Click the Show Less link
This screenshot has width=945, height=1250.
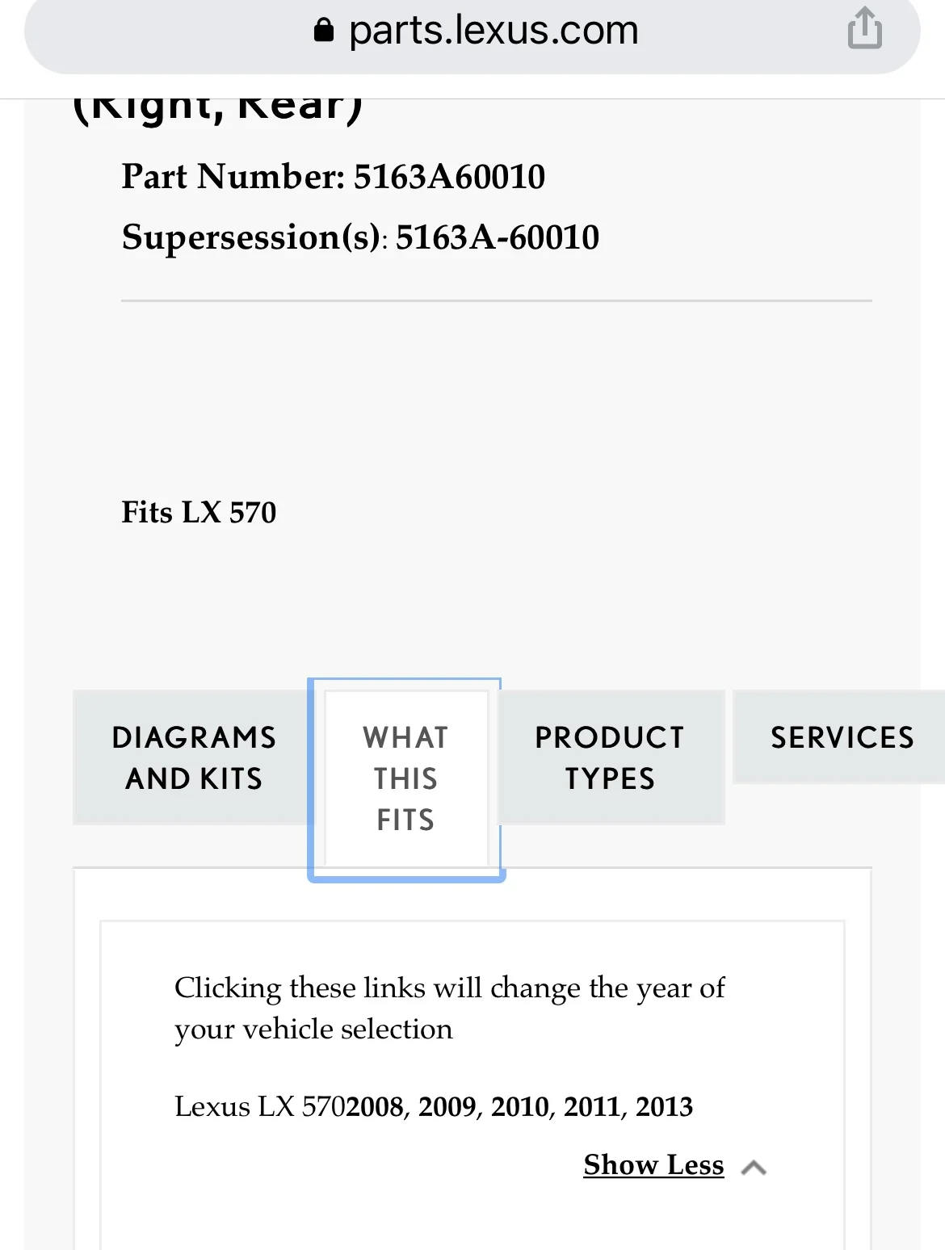(653, 1164)
